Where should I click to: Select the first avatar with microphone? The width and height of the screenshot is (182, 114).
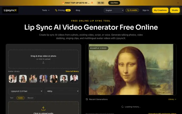(13, 79)
